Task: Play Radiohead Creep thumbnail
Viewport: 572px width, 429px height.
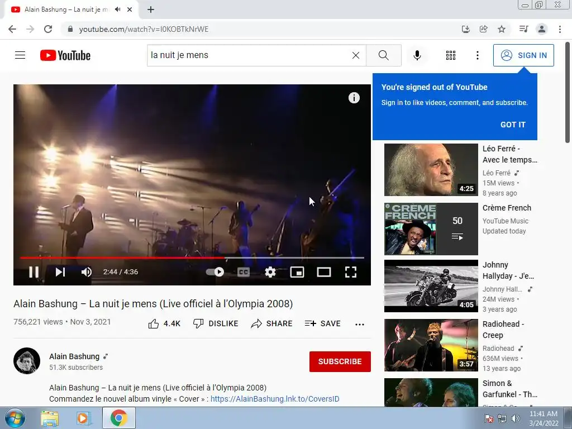Action: pos(431,345)
